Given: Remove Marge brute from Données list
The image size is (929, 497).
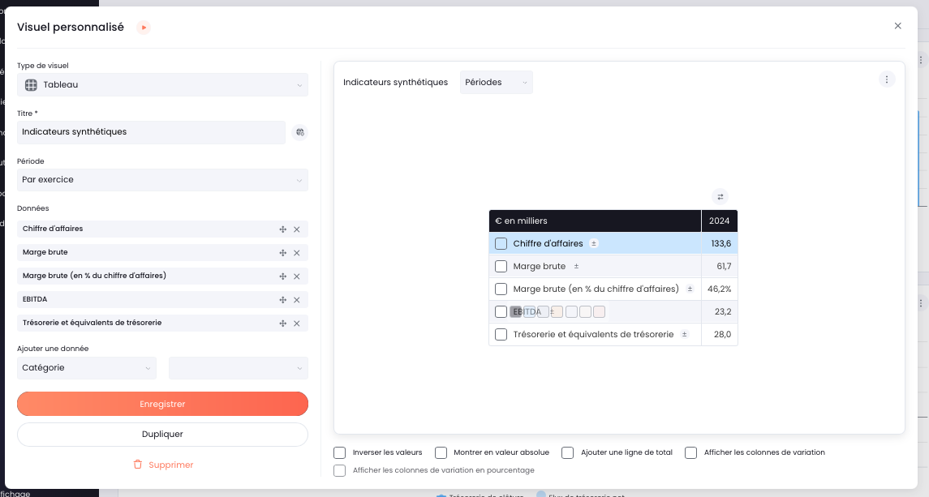Looking at the screenshot, I should tap(297, 253).
